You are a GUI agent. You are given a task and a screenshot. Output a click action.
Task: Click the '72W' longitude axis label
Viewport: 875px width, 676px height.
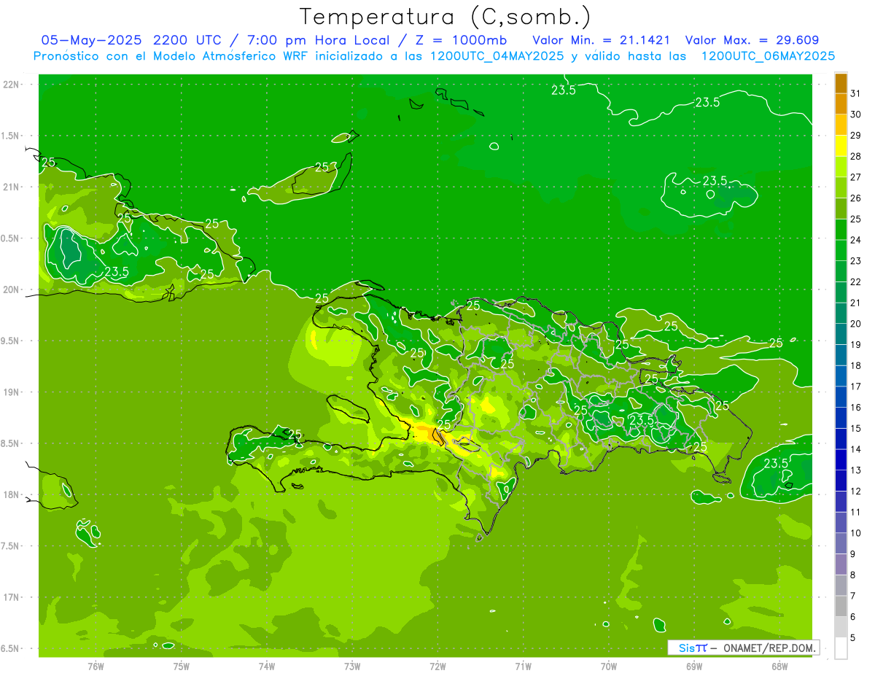click(437, 667)
